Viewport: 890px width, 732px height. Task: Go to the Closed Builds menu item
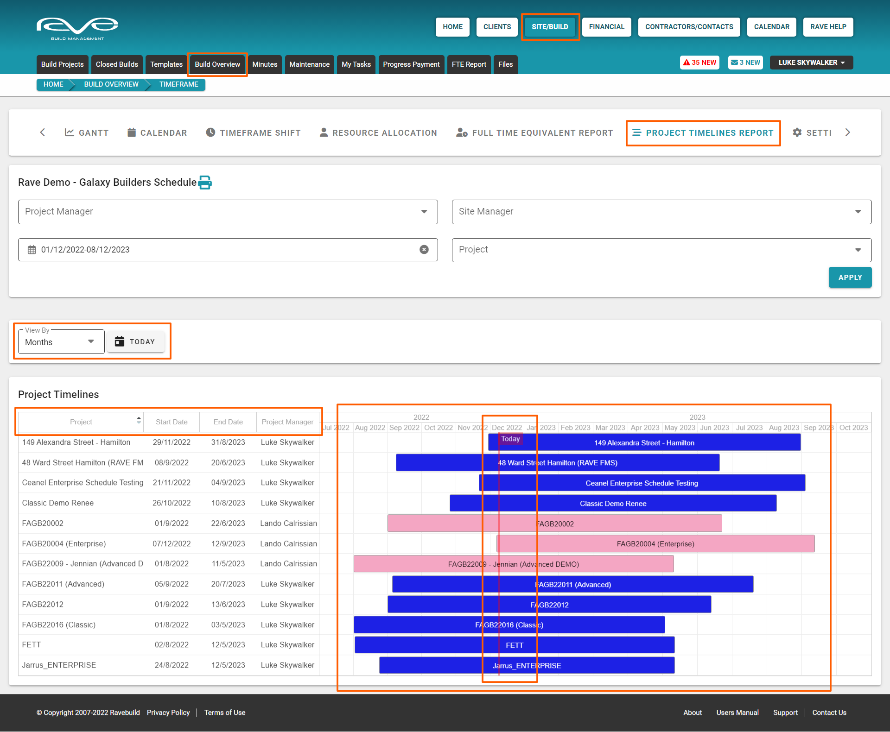pos(117,64)
